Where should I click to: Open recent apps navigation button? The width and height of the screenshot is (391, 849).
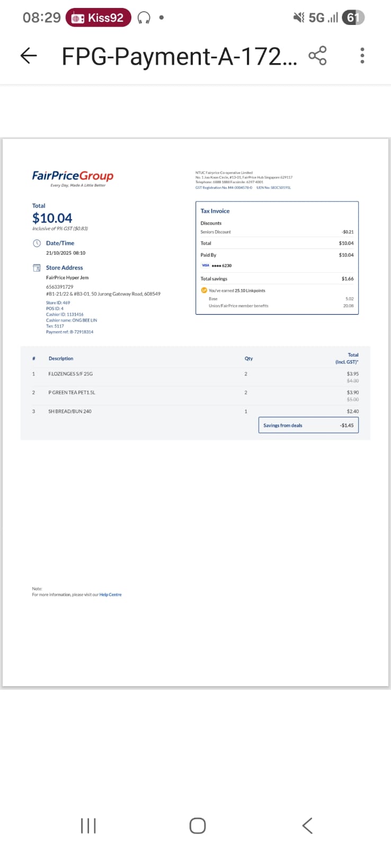pyautogui.click(x=88, y=826)
